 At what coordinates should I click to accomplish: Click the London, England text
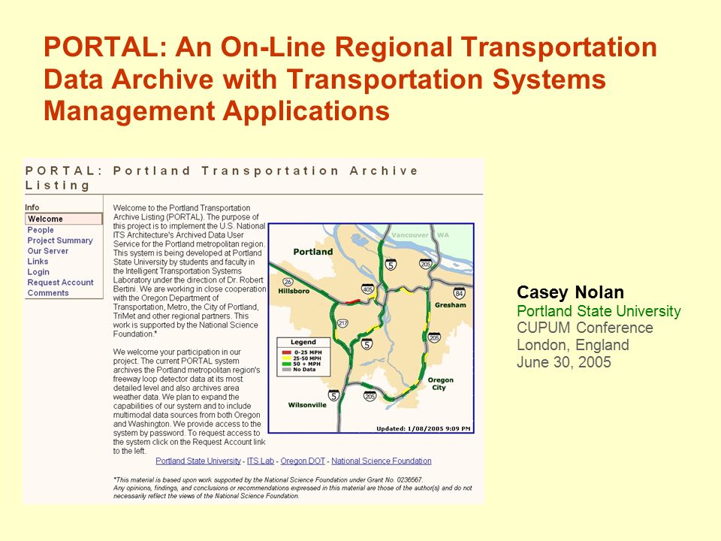(x=573, y=345)
